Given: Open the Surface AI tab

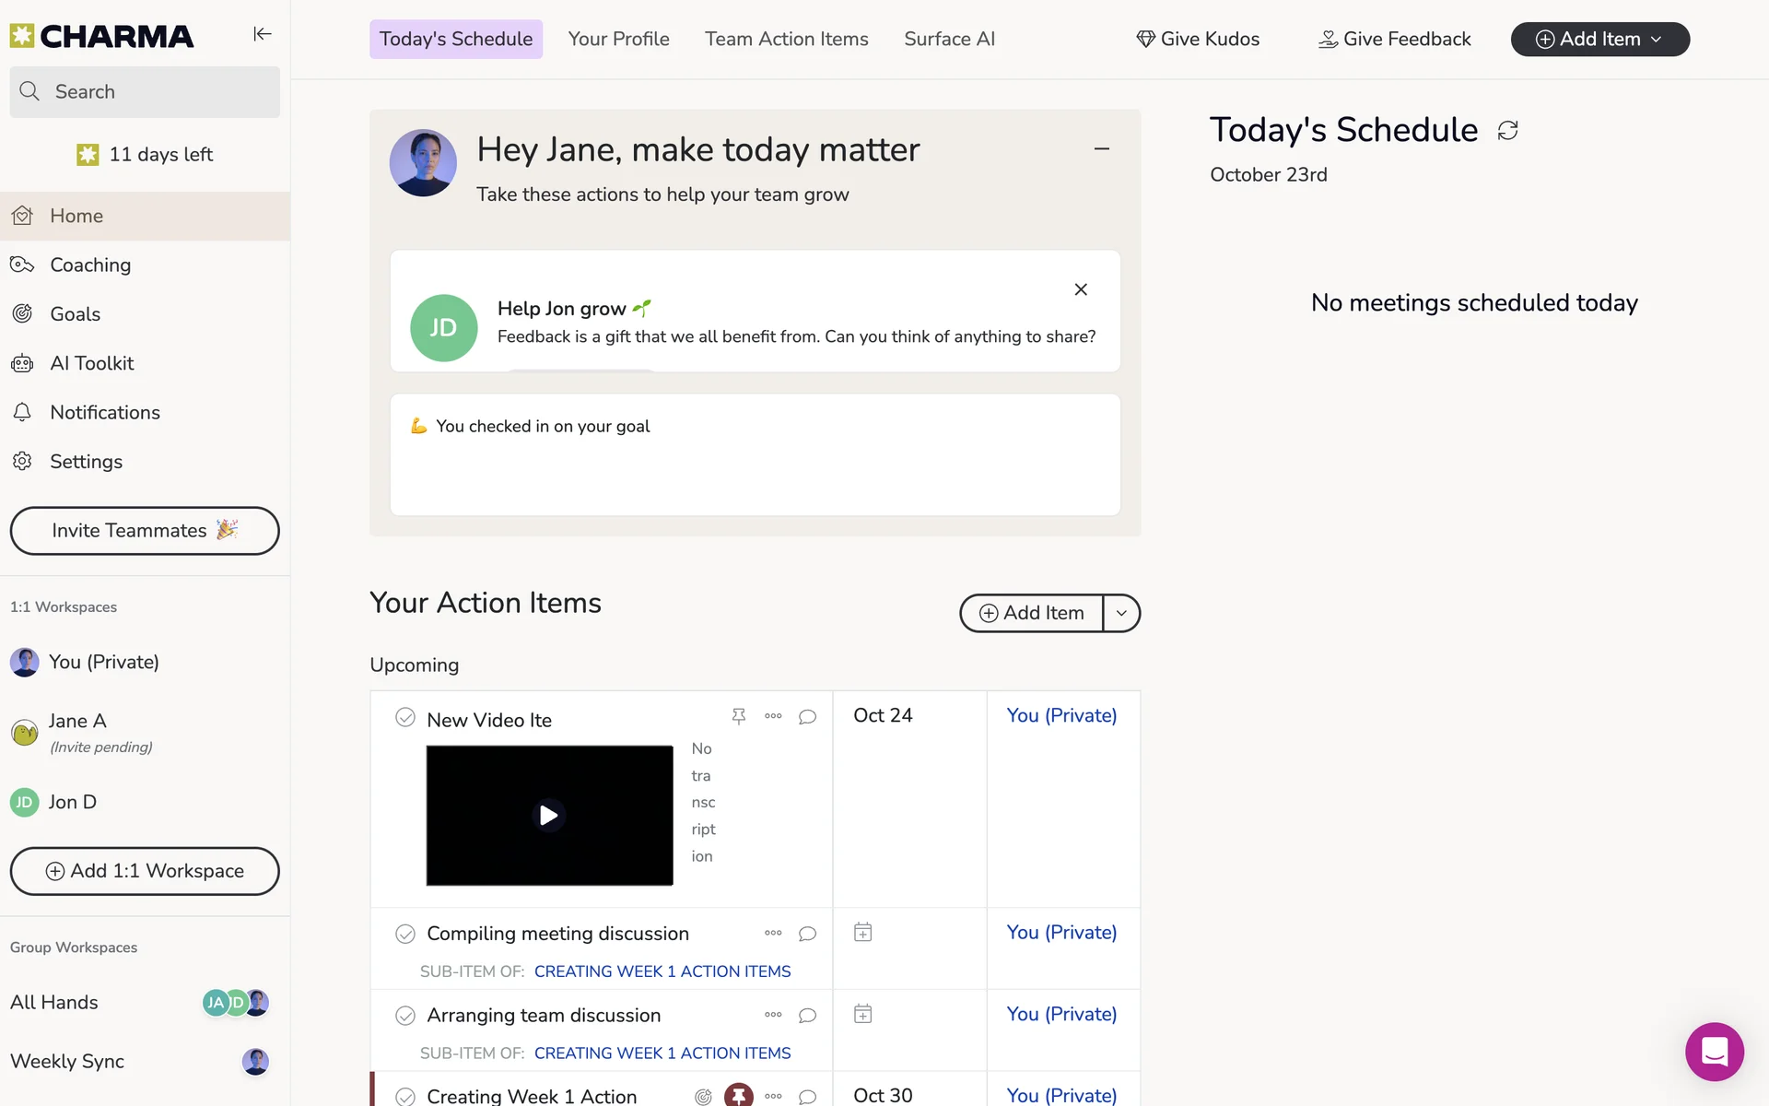Looking at the screenshot, I should (949, 39).
